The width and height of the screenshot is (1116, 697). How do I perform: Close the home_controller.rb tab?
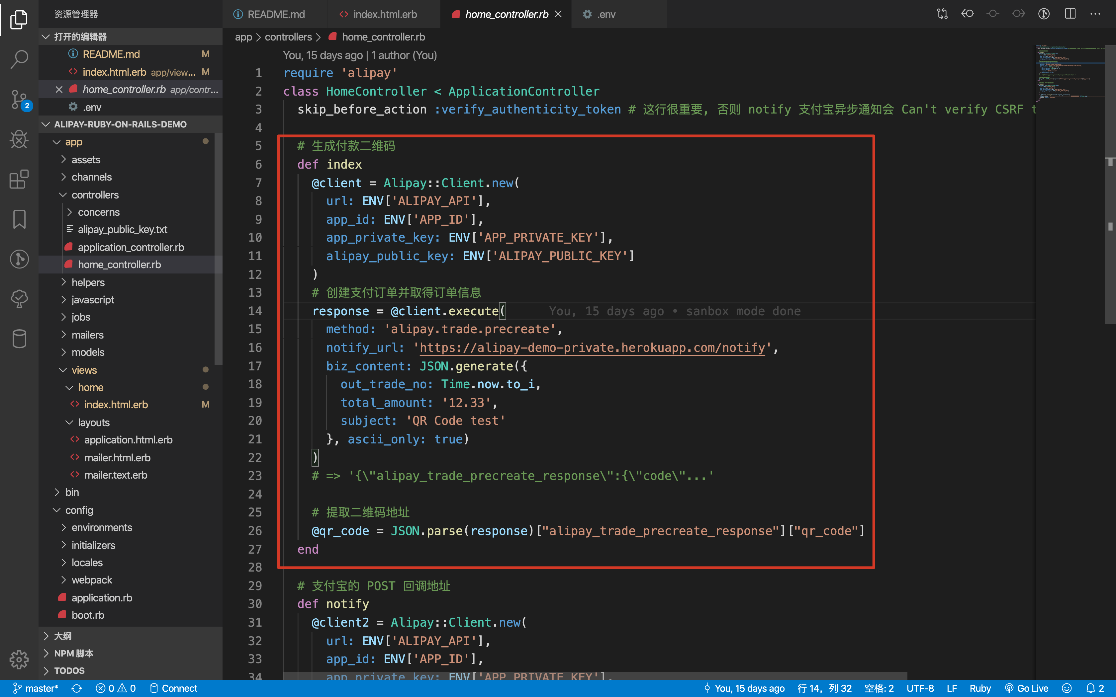click(x=558, y=14)
